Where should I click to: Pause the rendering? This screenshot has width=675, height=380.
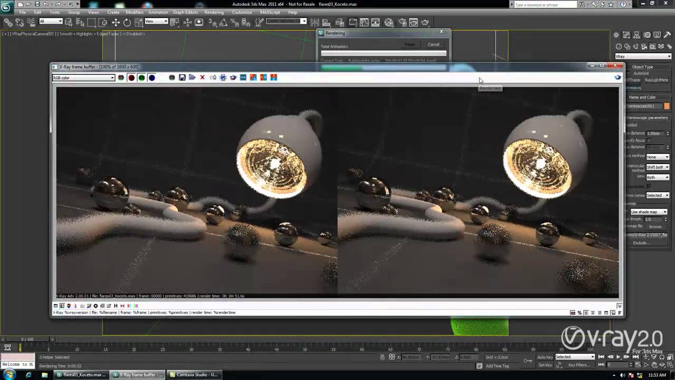pyautogui.click(x=410, y=44)
